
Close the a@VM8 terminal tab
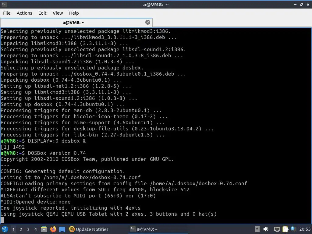148,22
